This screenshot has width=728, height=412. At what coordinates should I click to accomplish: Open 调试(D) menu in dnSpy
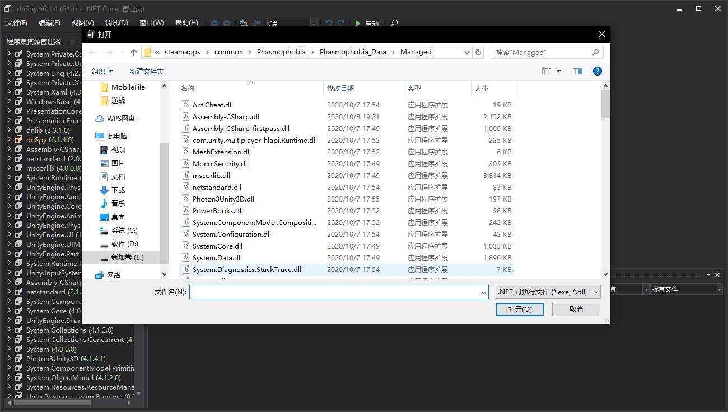(x=116, y=23)
